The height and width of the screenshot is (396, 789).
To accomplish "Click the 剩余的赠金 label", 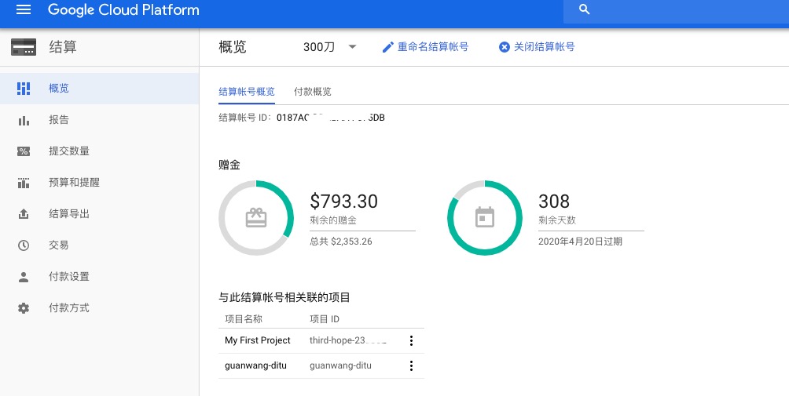I will coord(334,220).
